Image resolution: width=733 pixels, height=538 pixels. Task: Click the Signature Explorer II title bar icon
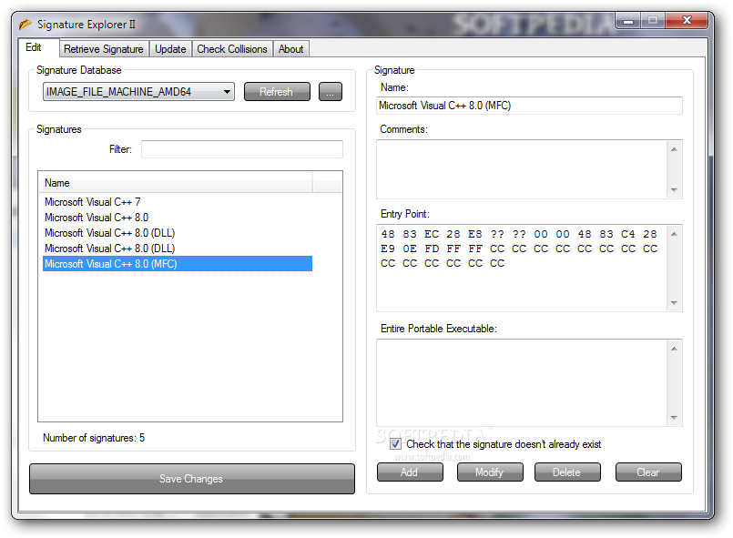pos(25,24)
